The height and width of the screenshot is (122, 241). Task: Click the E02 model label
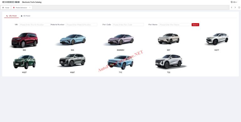click(24, 50)
